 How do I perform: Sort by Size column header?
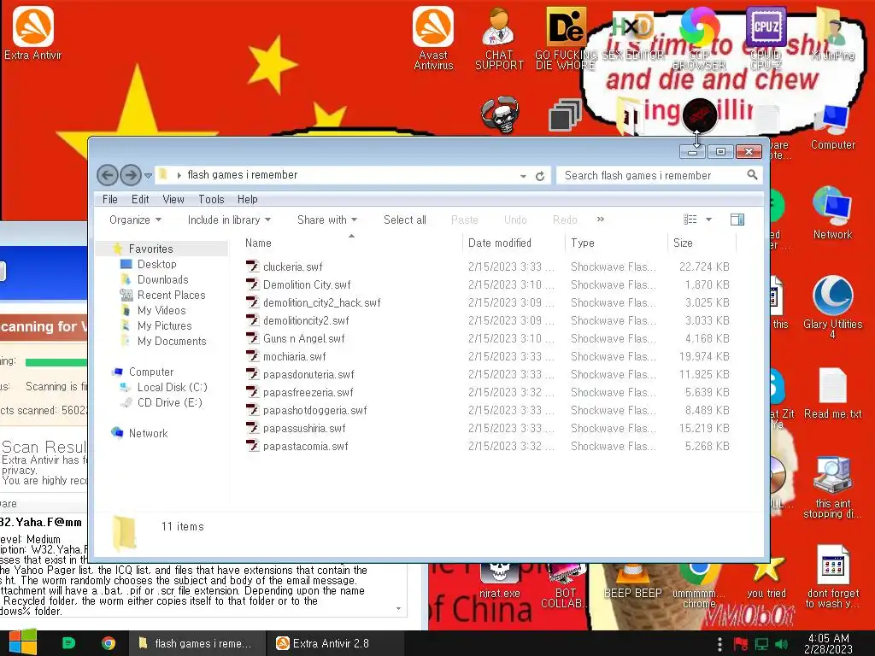(702, 243)
